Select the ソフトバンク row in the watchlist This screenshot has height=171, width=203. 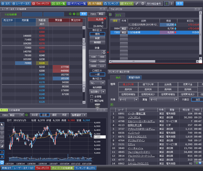tap(155, 28)
